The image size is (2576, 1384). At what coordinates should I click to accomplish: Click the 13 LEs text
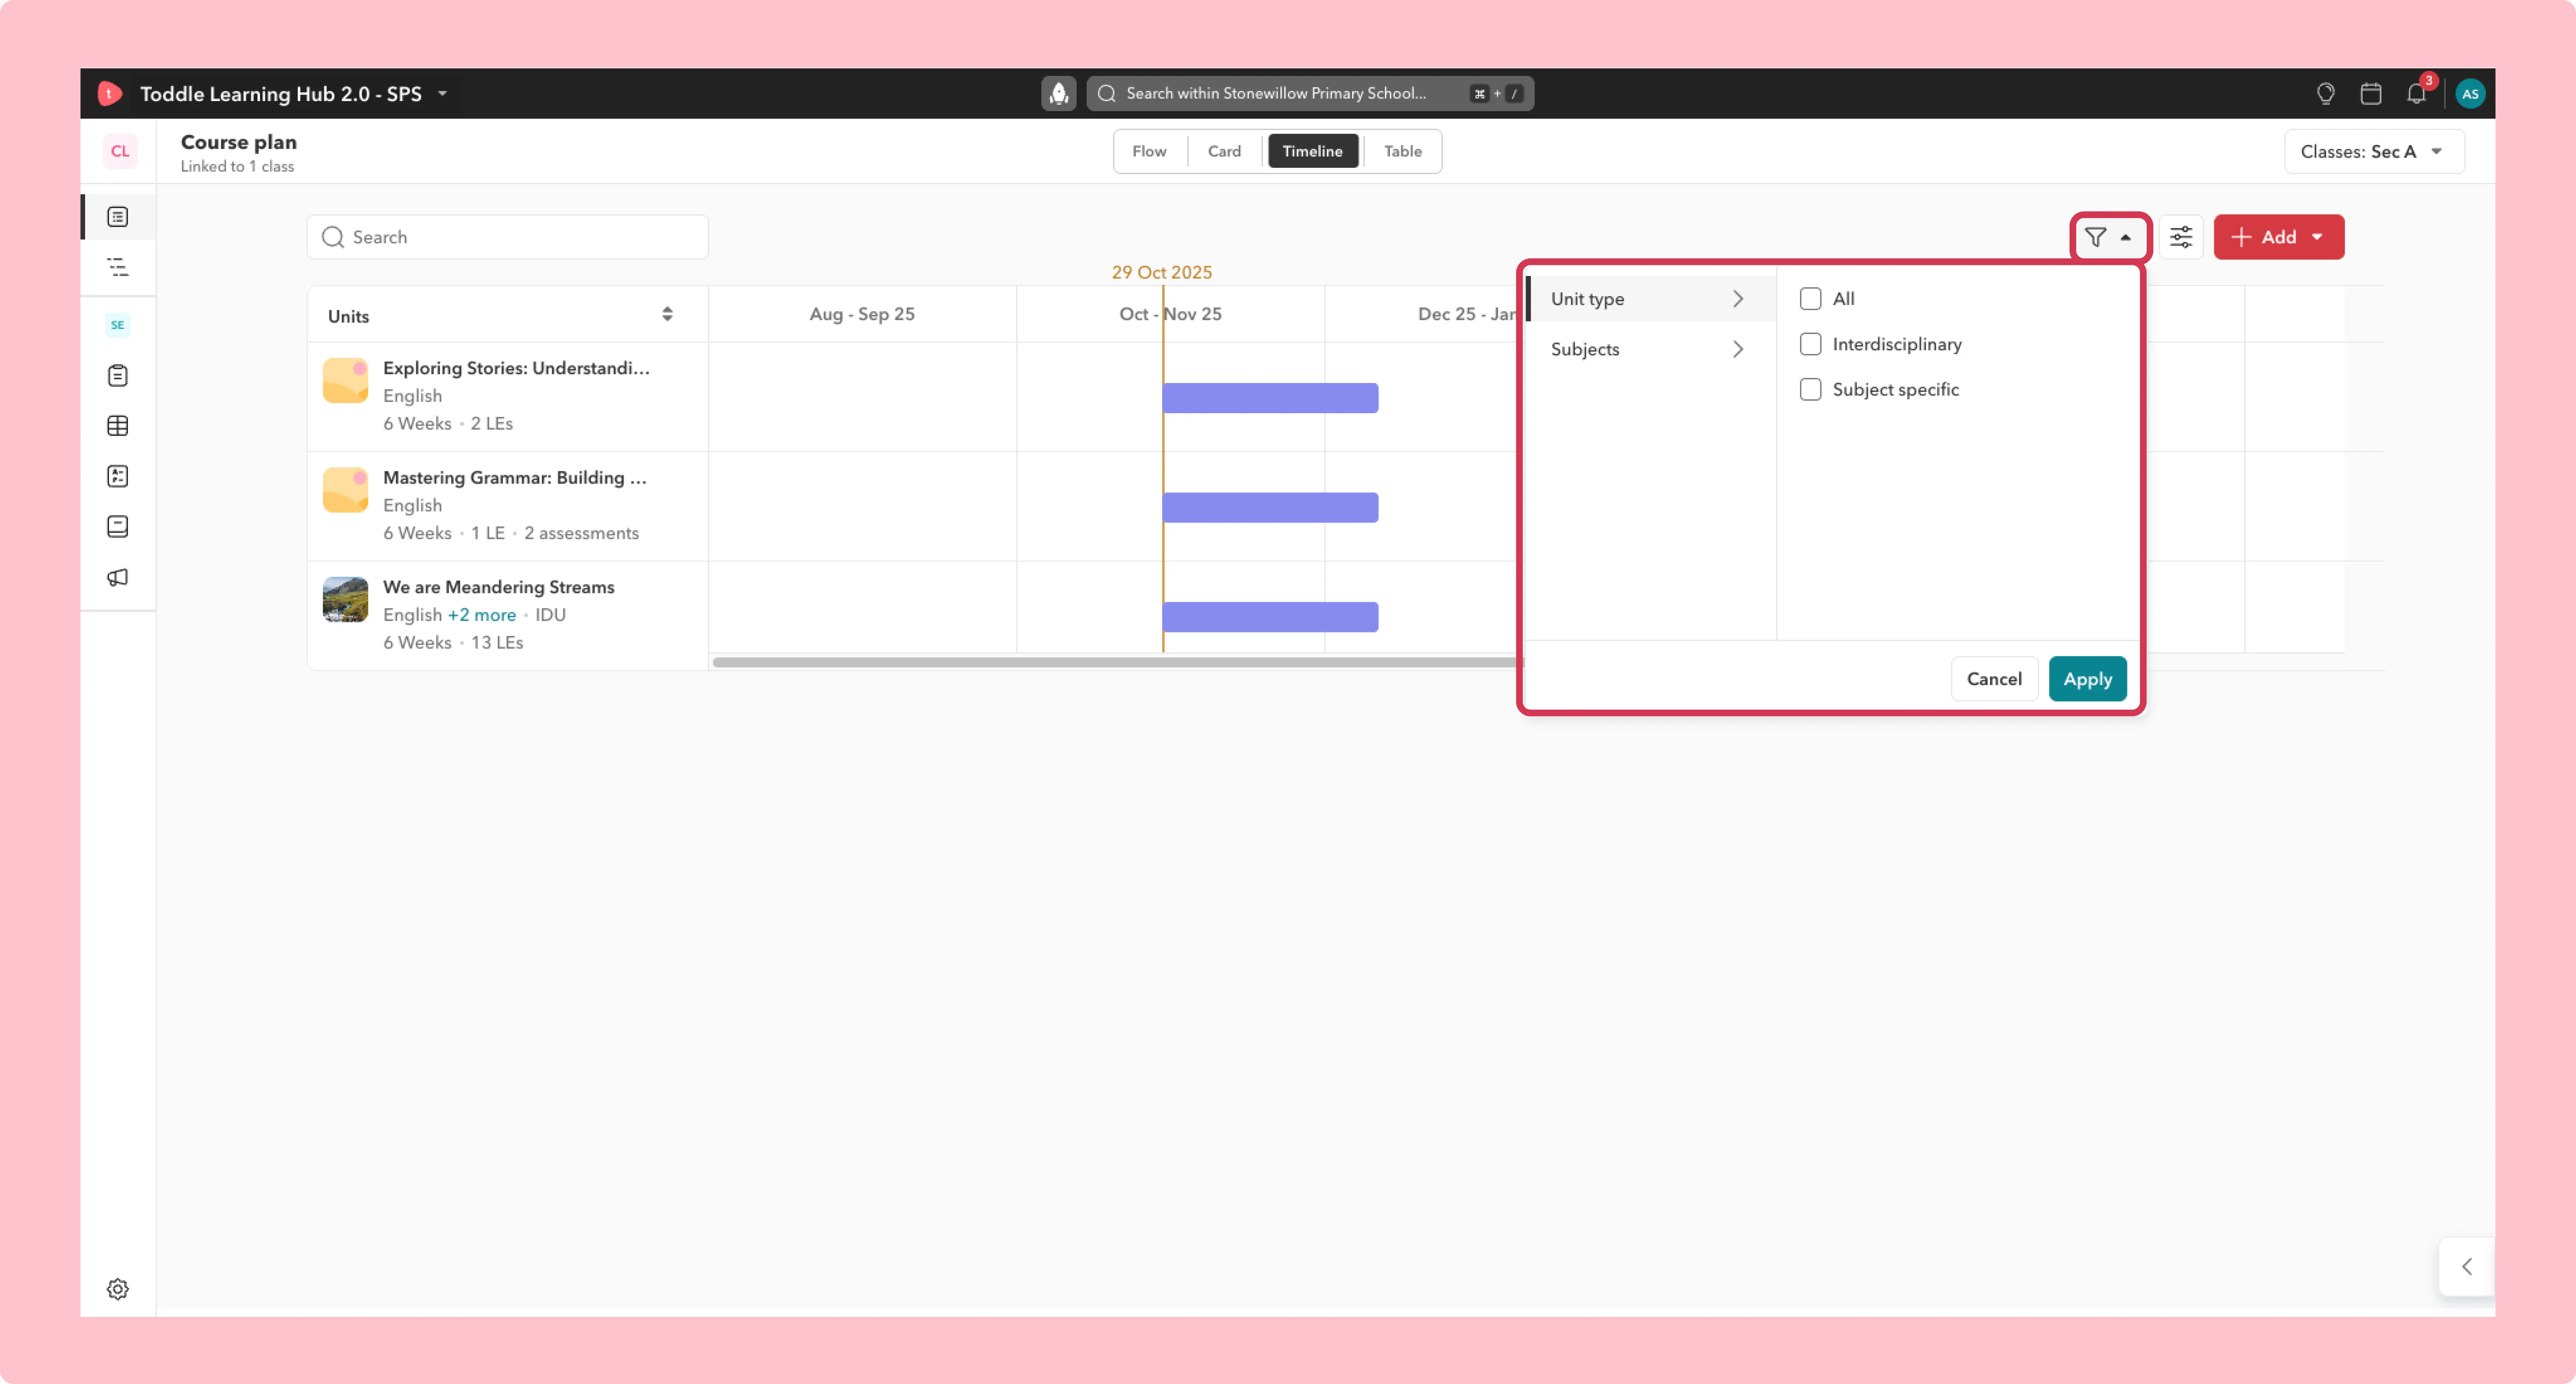coord(497,643)
